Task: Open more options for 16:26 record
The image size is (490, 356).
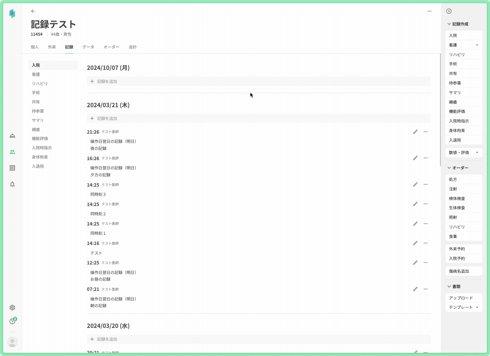Action: pos(426,158)
